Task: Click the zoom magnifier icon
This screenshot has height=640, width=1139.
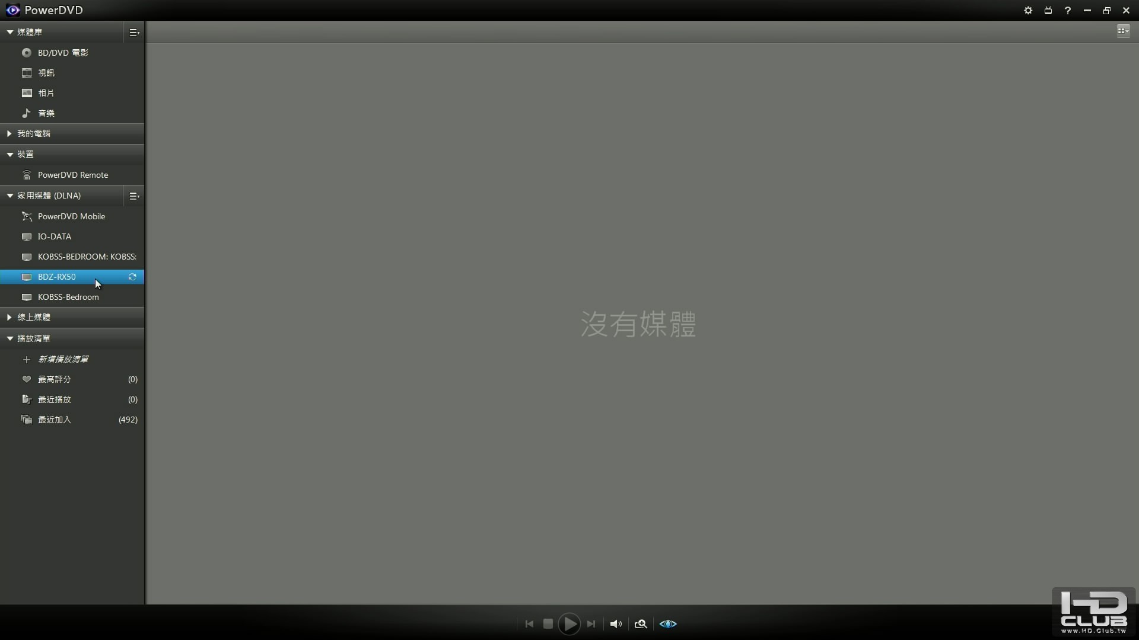Action: [641, 624]
